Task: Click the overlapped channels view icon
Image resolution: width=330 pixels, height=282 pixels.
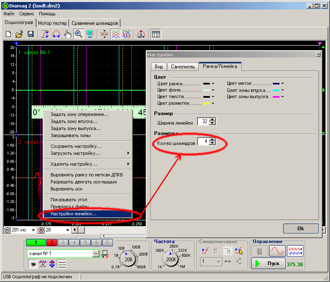Action: point(104,34)
